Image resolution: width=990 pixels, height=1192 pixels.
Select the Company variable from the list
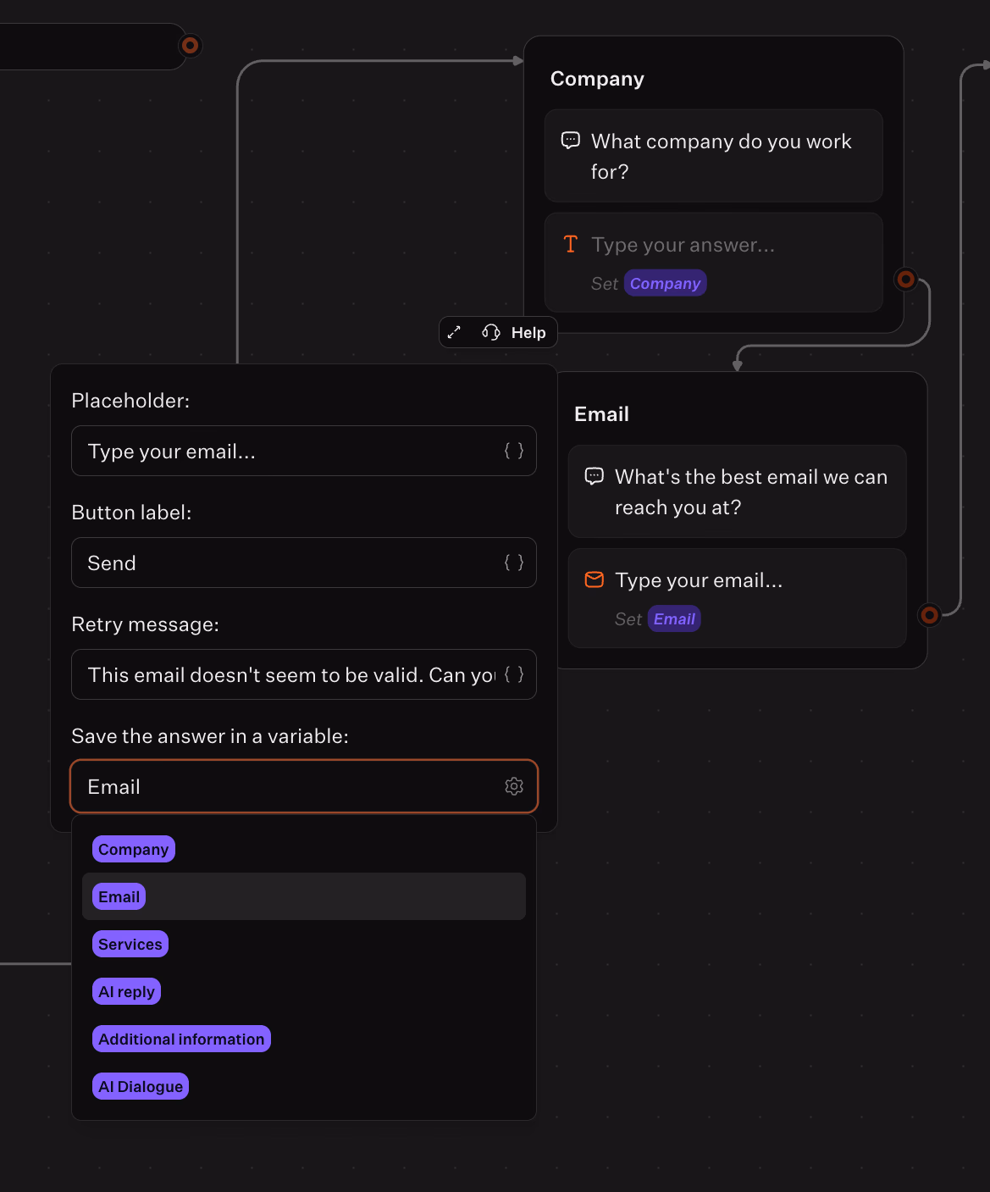(x=134, y=849)
